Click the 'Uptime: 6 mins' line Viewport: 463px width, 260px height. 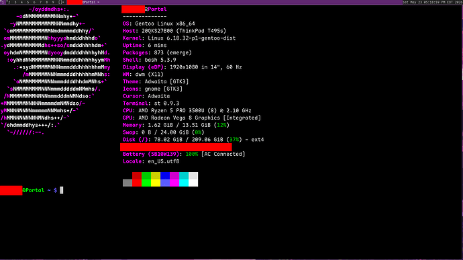(x=145, y=45)
